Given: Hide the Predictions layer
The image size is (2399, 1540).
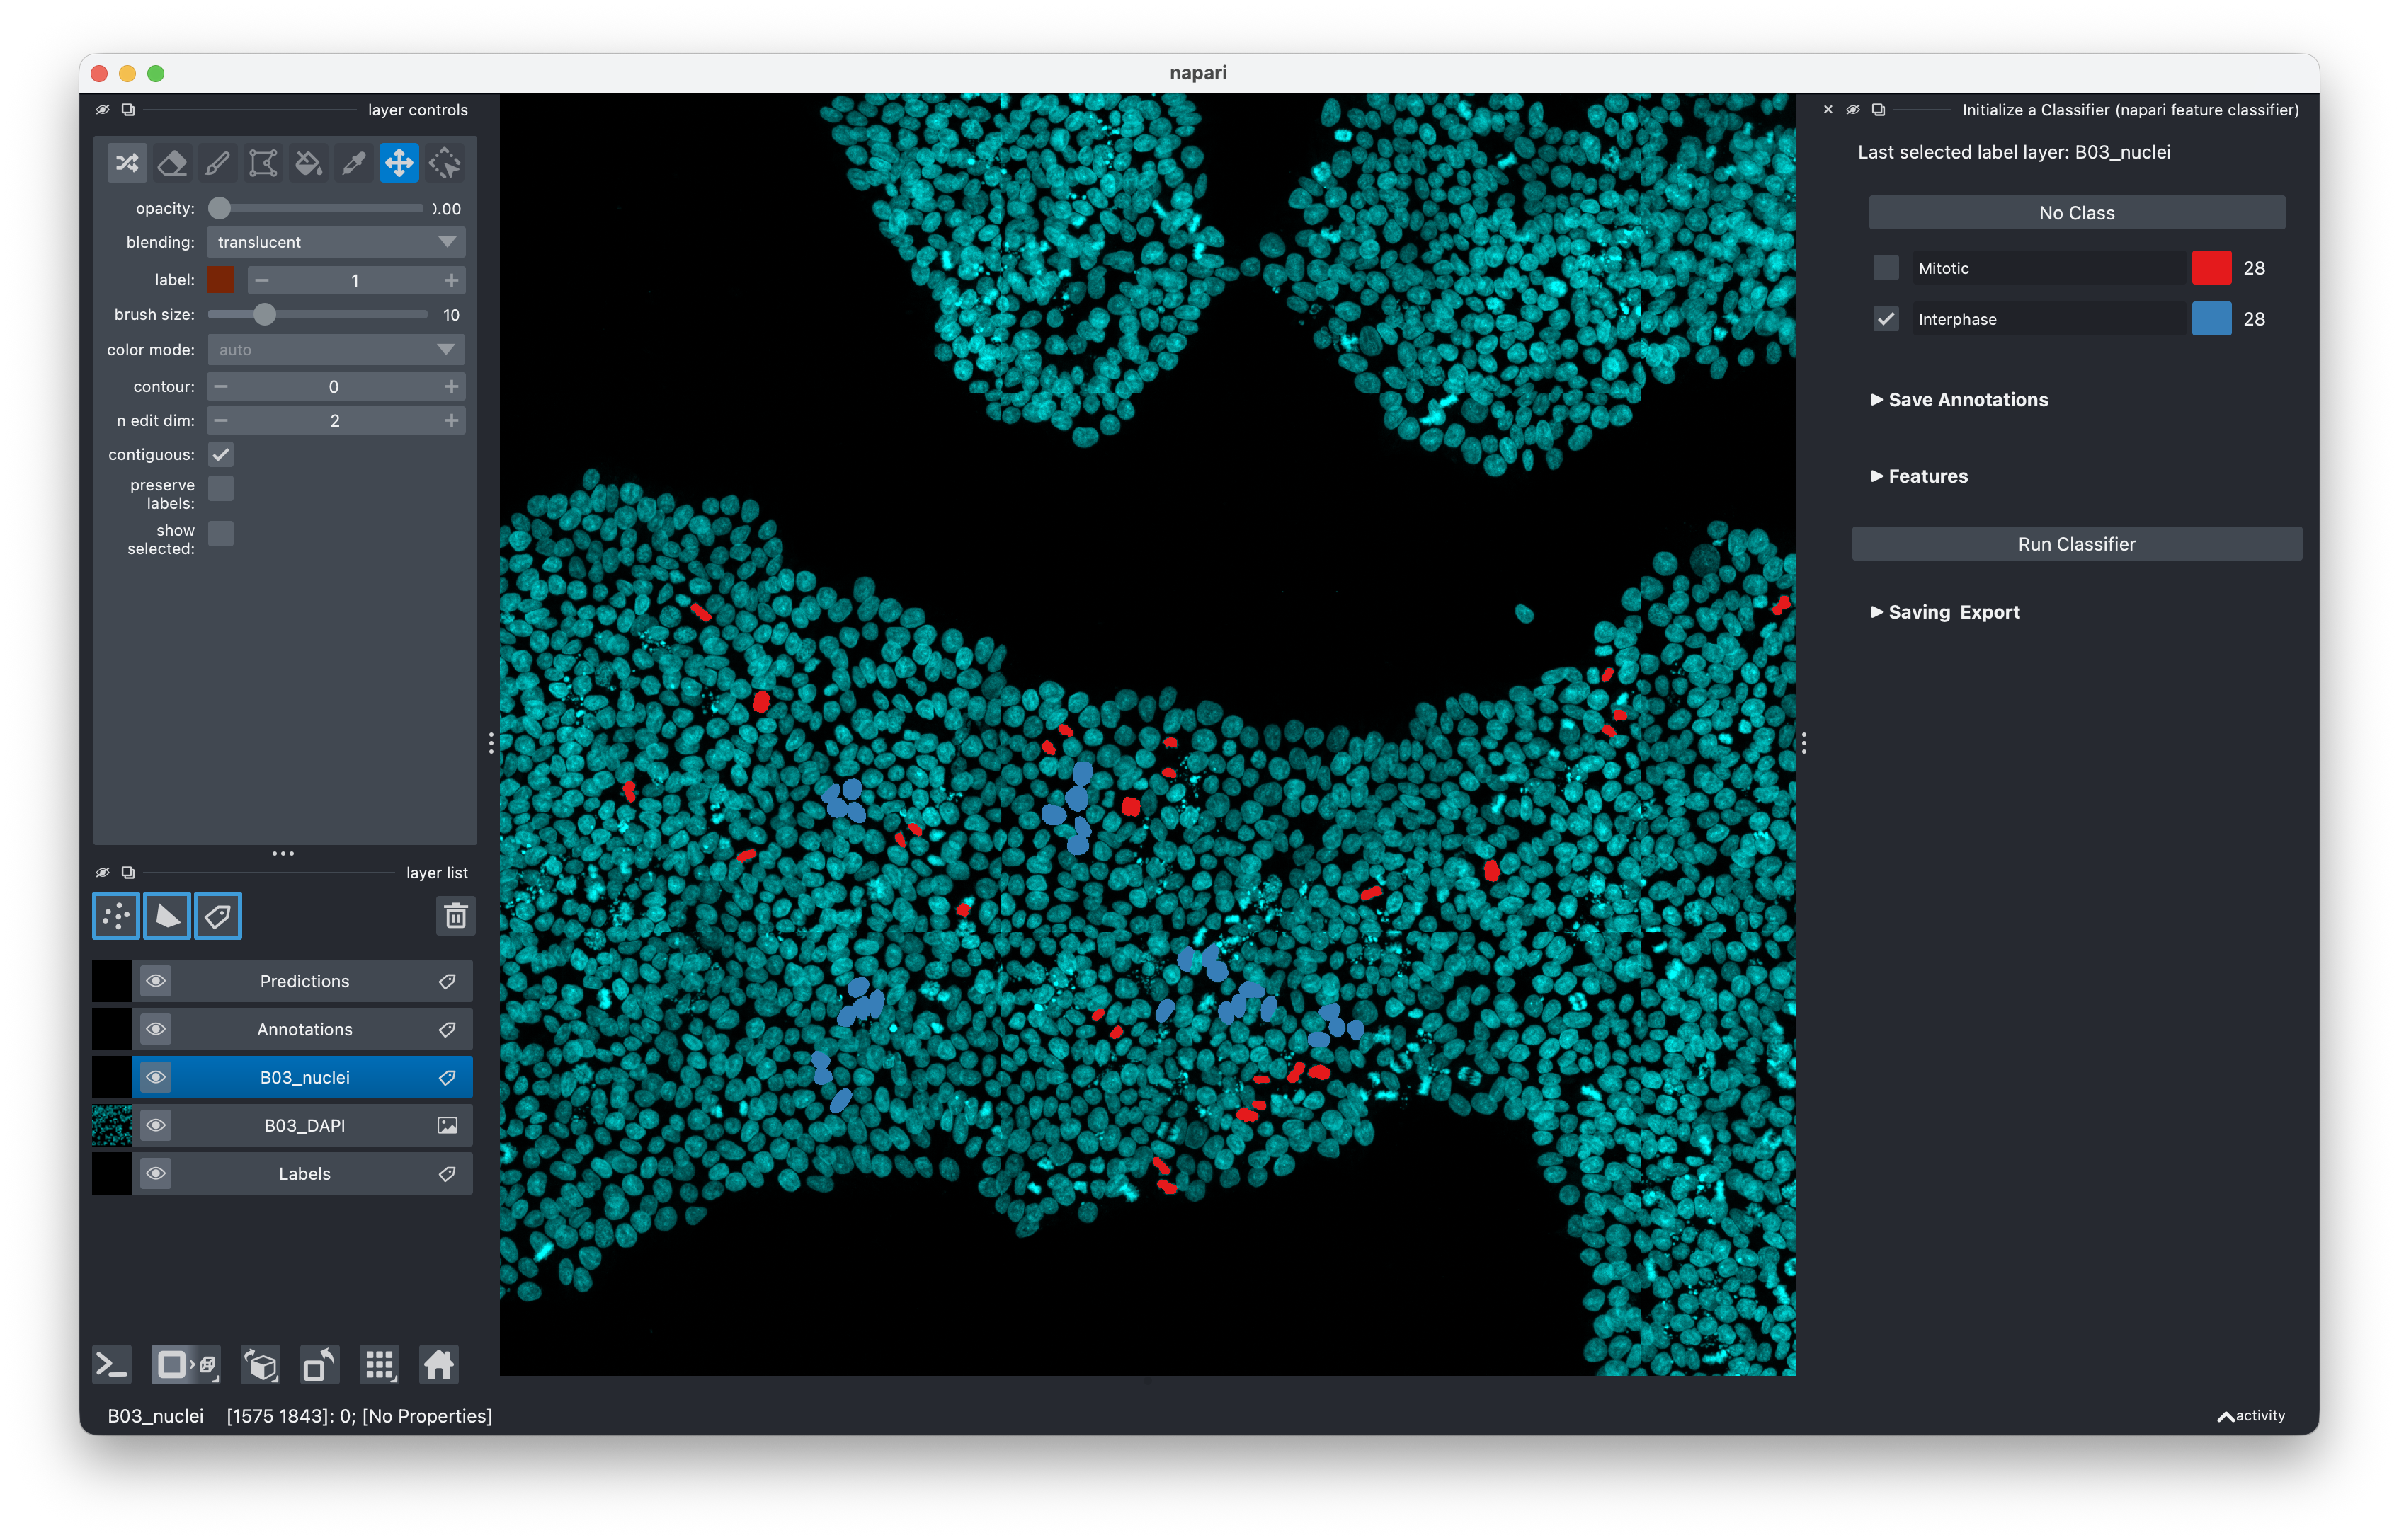Looking at the screenshot, I should point(156,981).
